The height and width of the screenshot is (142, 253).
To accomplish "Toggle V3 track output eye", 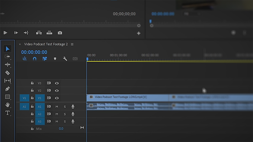I will coord(57,83).
